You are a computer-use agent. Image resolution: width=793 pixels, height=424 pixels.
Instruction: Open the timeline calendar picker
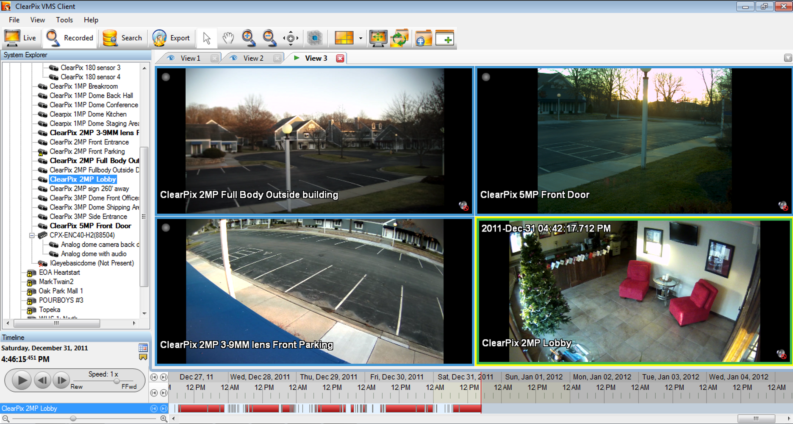pyautogui.click(x=142, y=348)
